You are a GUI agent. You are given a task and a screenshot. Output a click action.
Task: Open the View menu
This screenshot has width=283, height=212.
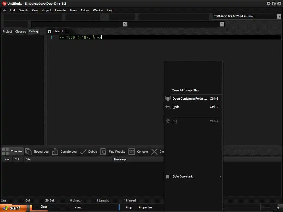coord(35,10)
